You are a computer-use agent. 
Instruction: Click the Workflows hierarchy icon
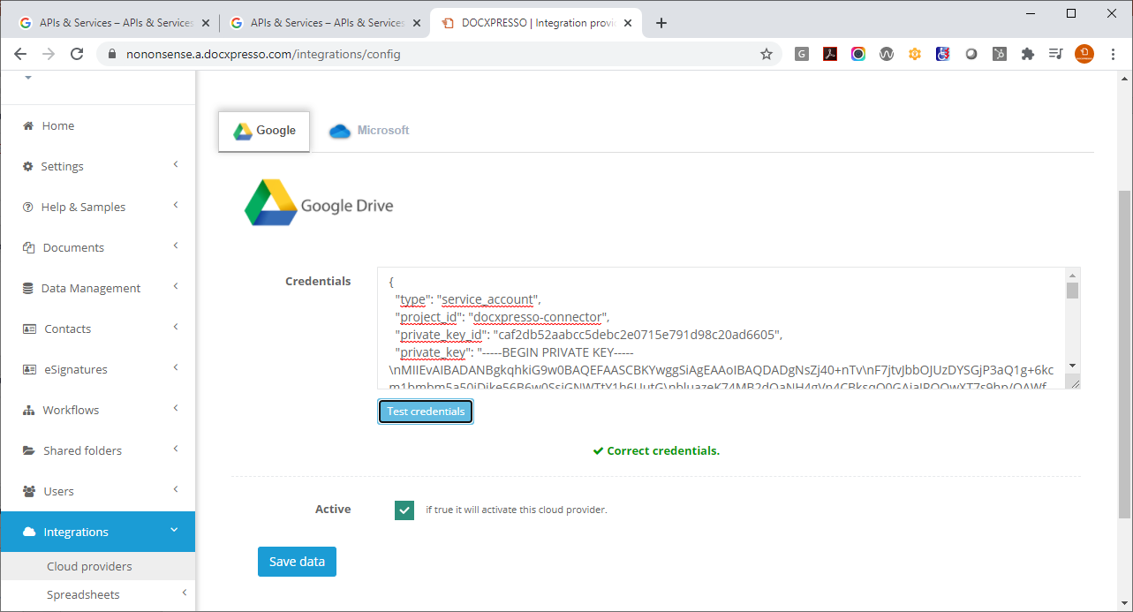tap(28, 411)
